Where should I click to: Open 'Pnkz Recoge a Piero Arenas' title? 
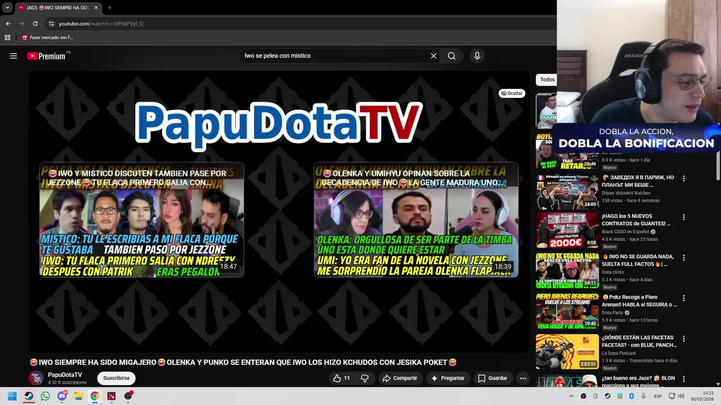coord(639,301)
